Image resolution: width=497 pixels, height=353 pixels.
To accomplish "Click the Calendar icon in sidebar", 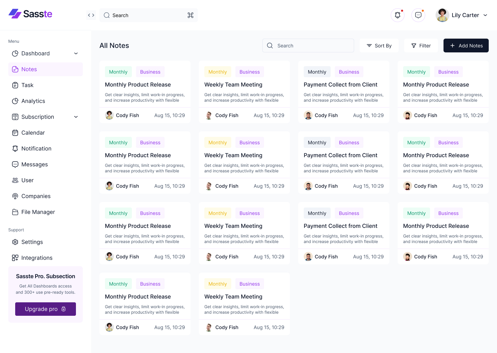I will tap(15, 132).
